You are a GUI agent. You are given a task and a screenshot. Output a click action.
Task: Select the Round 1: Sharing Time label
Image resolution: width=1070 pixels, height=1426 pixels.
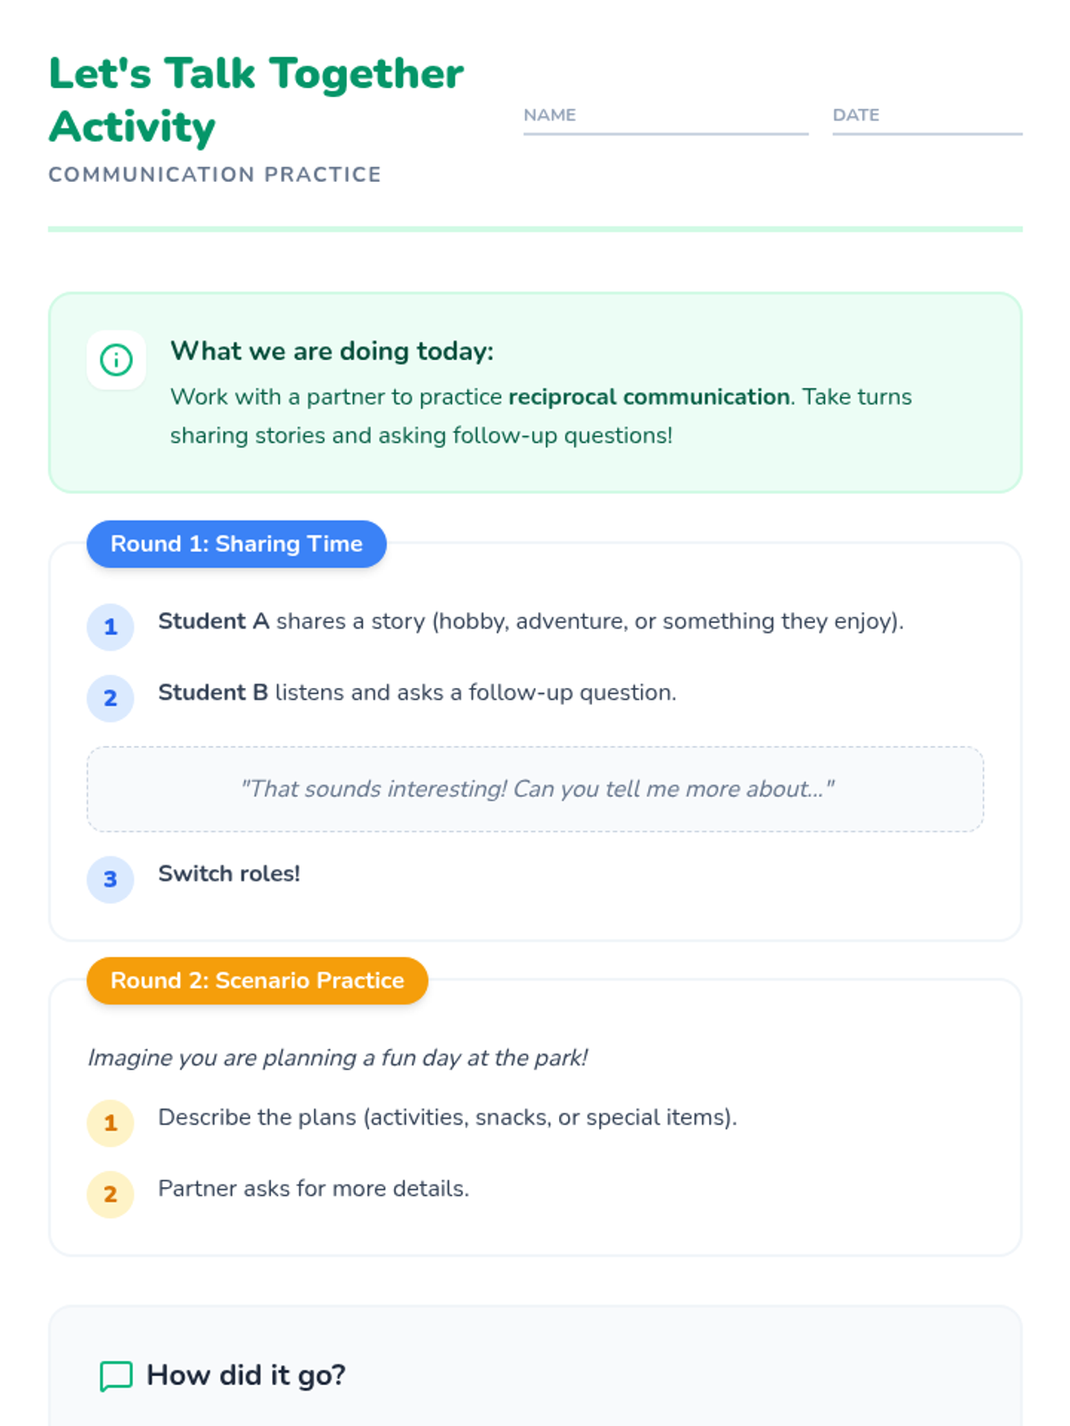coord(236,544)
